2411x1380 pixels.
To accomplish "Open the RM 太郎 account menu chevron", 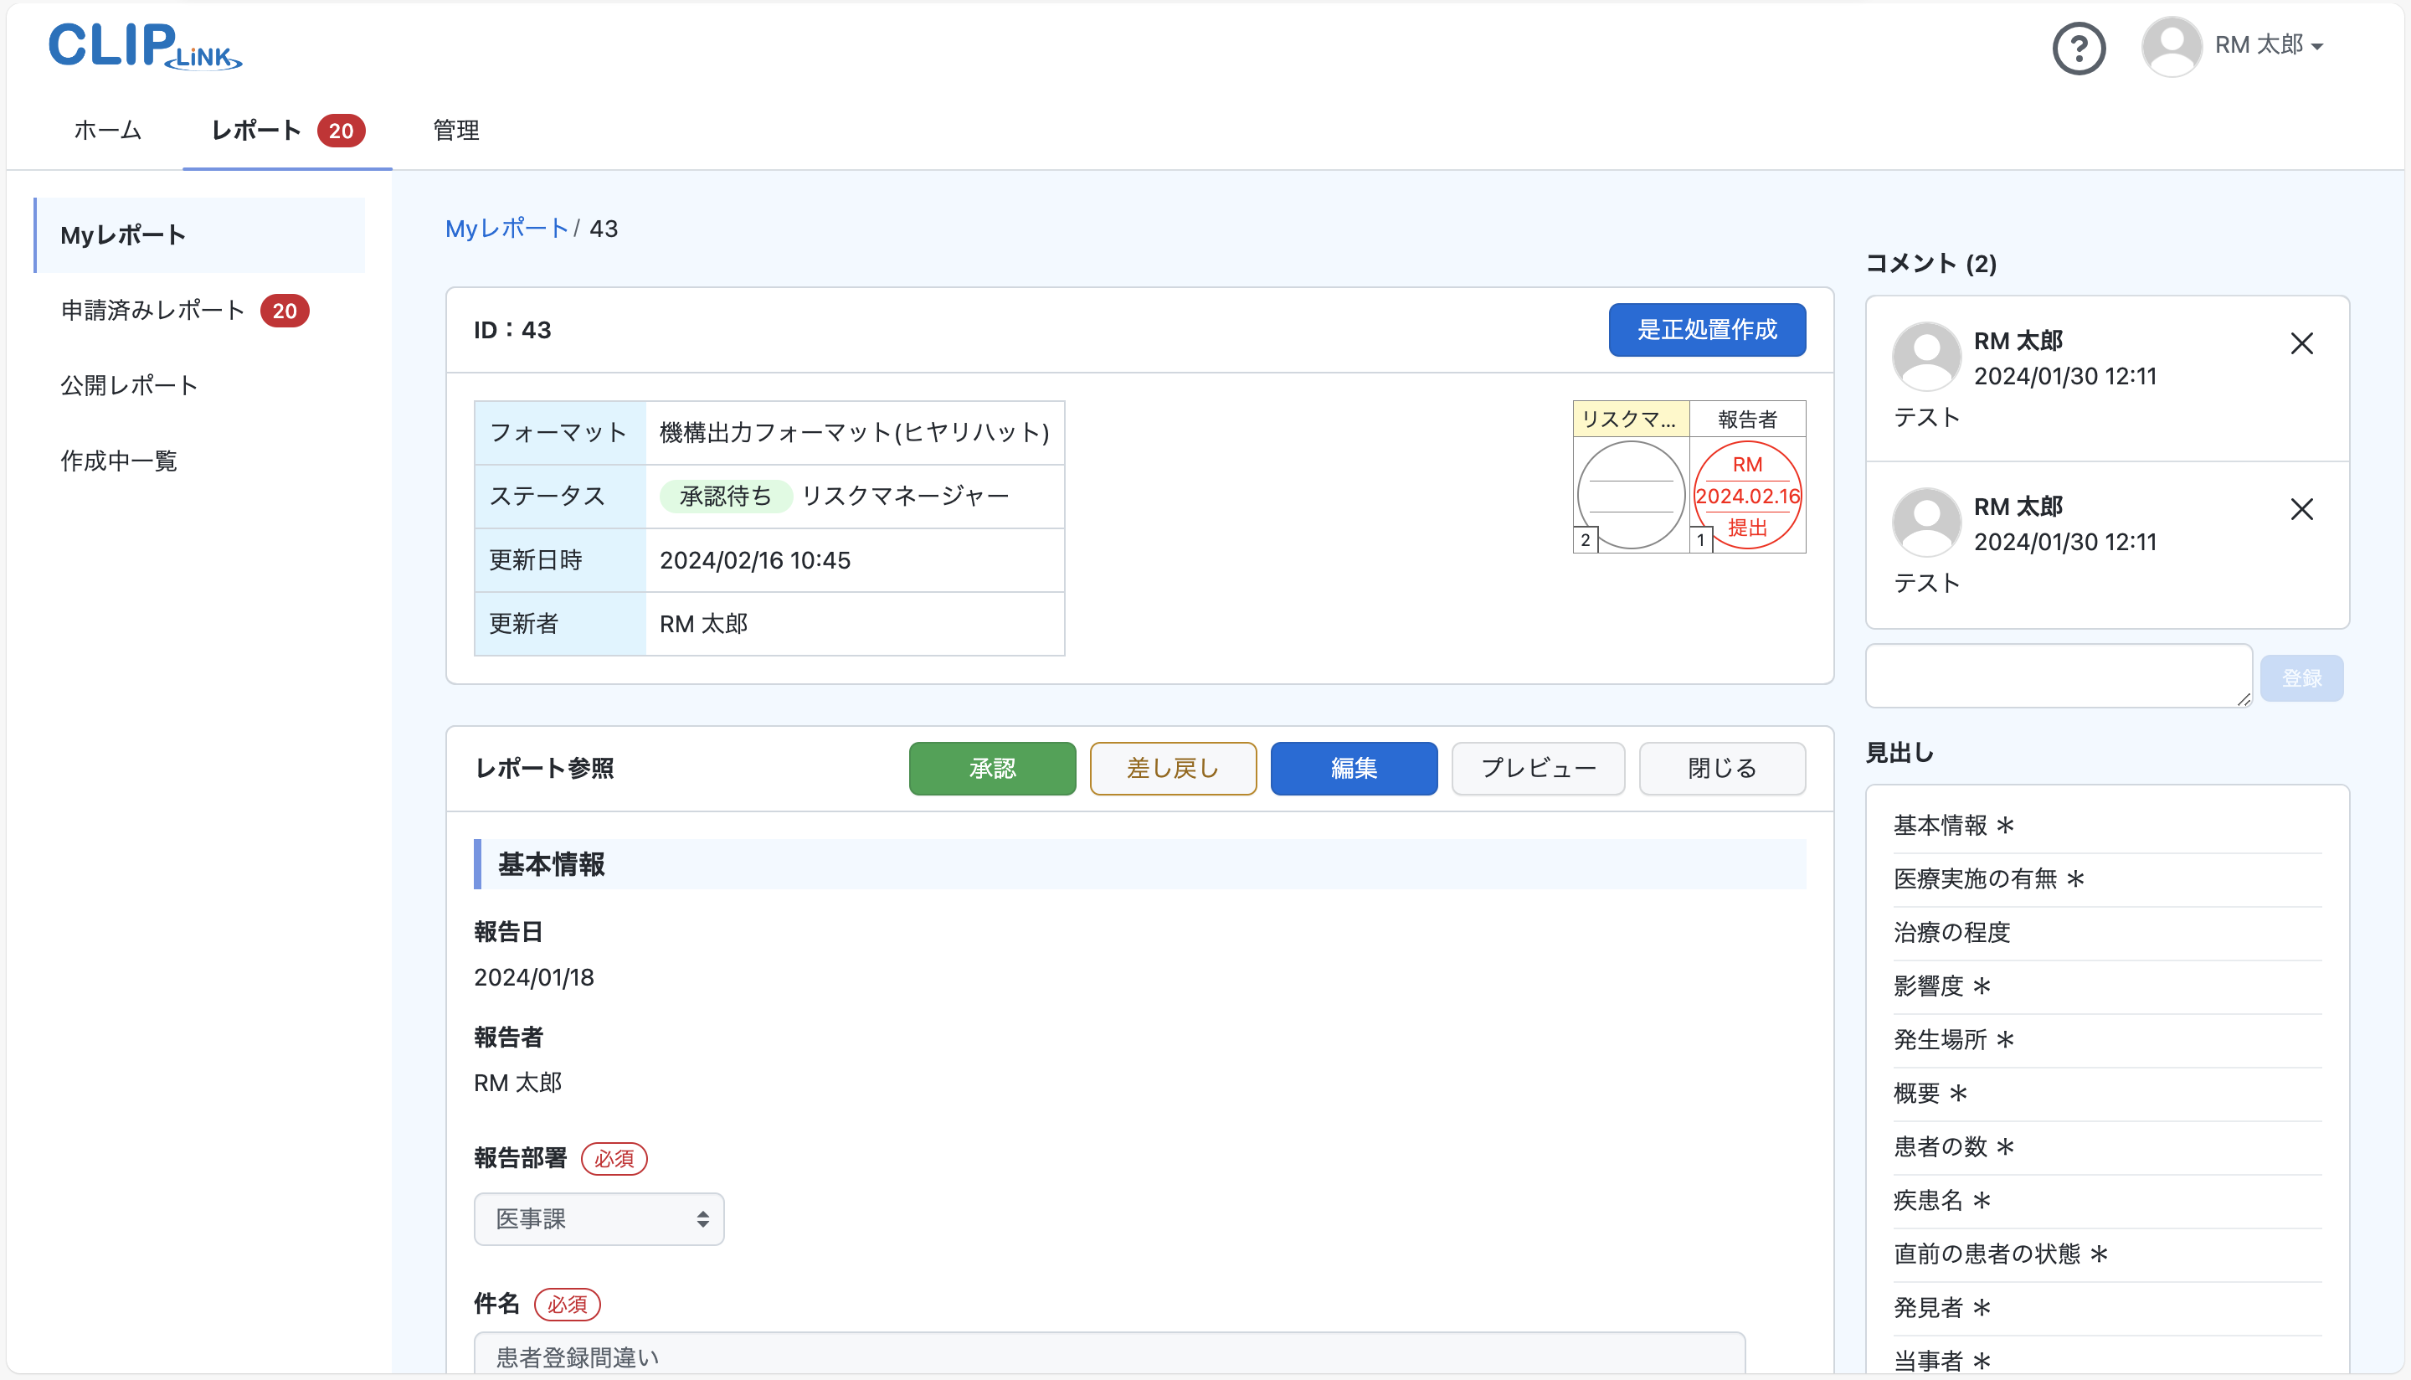I will tap(2317, 46).
